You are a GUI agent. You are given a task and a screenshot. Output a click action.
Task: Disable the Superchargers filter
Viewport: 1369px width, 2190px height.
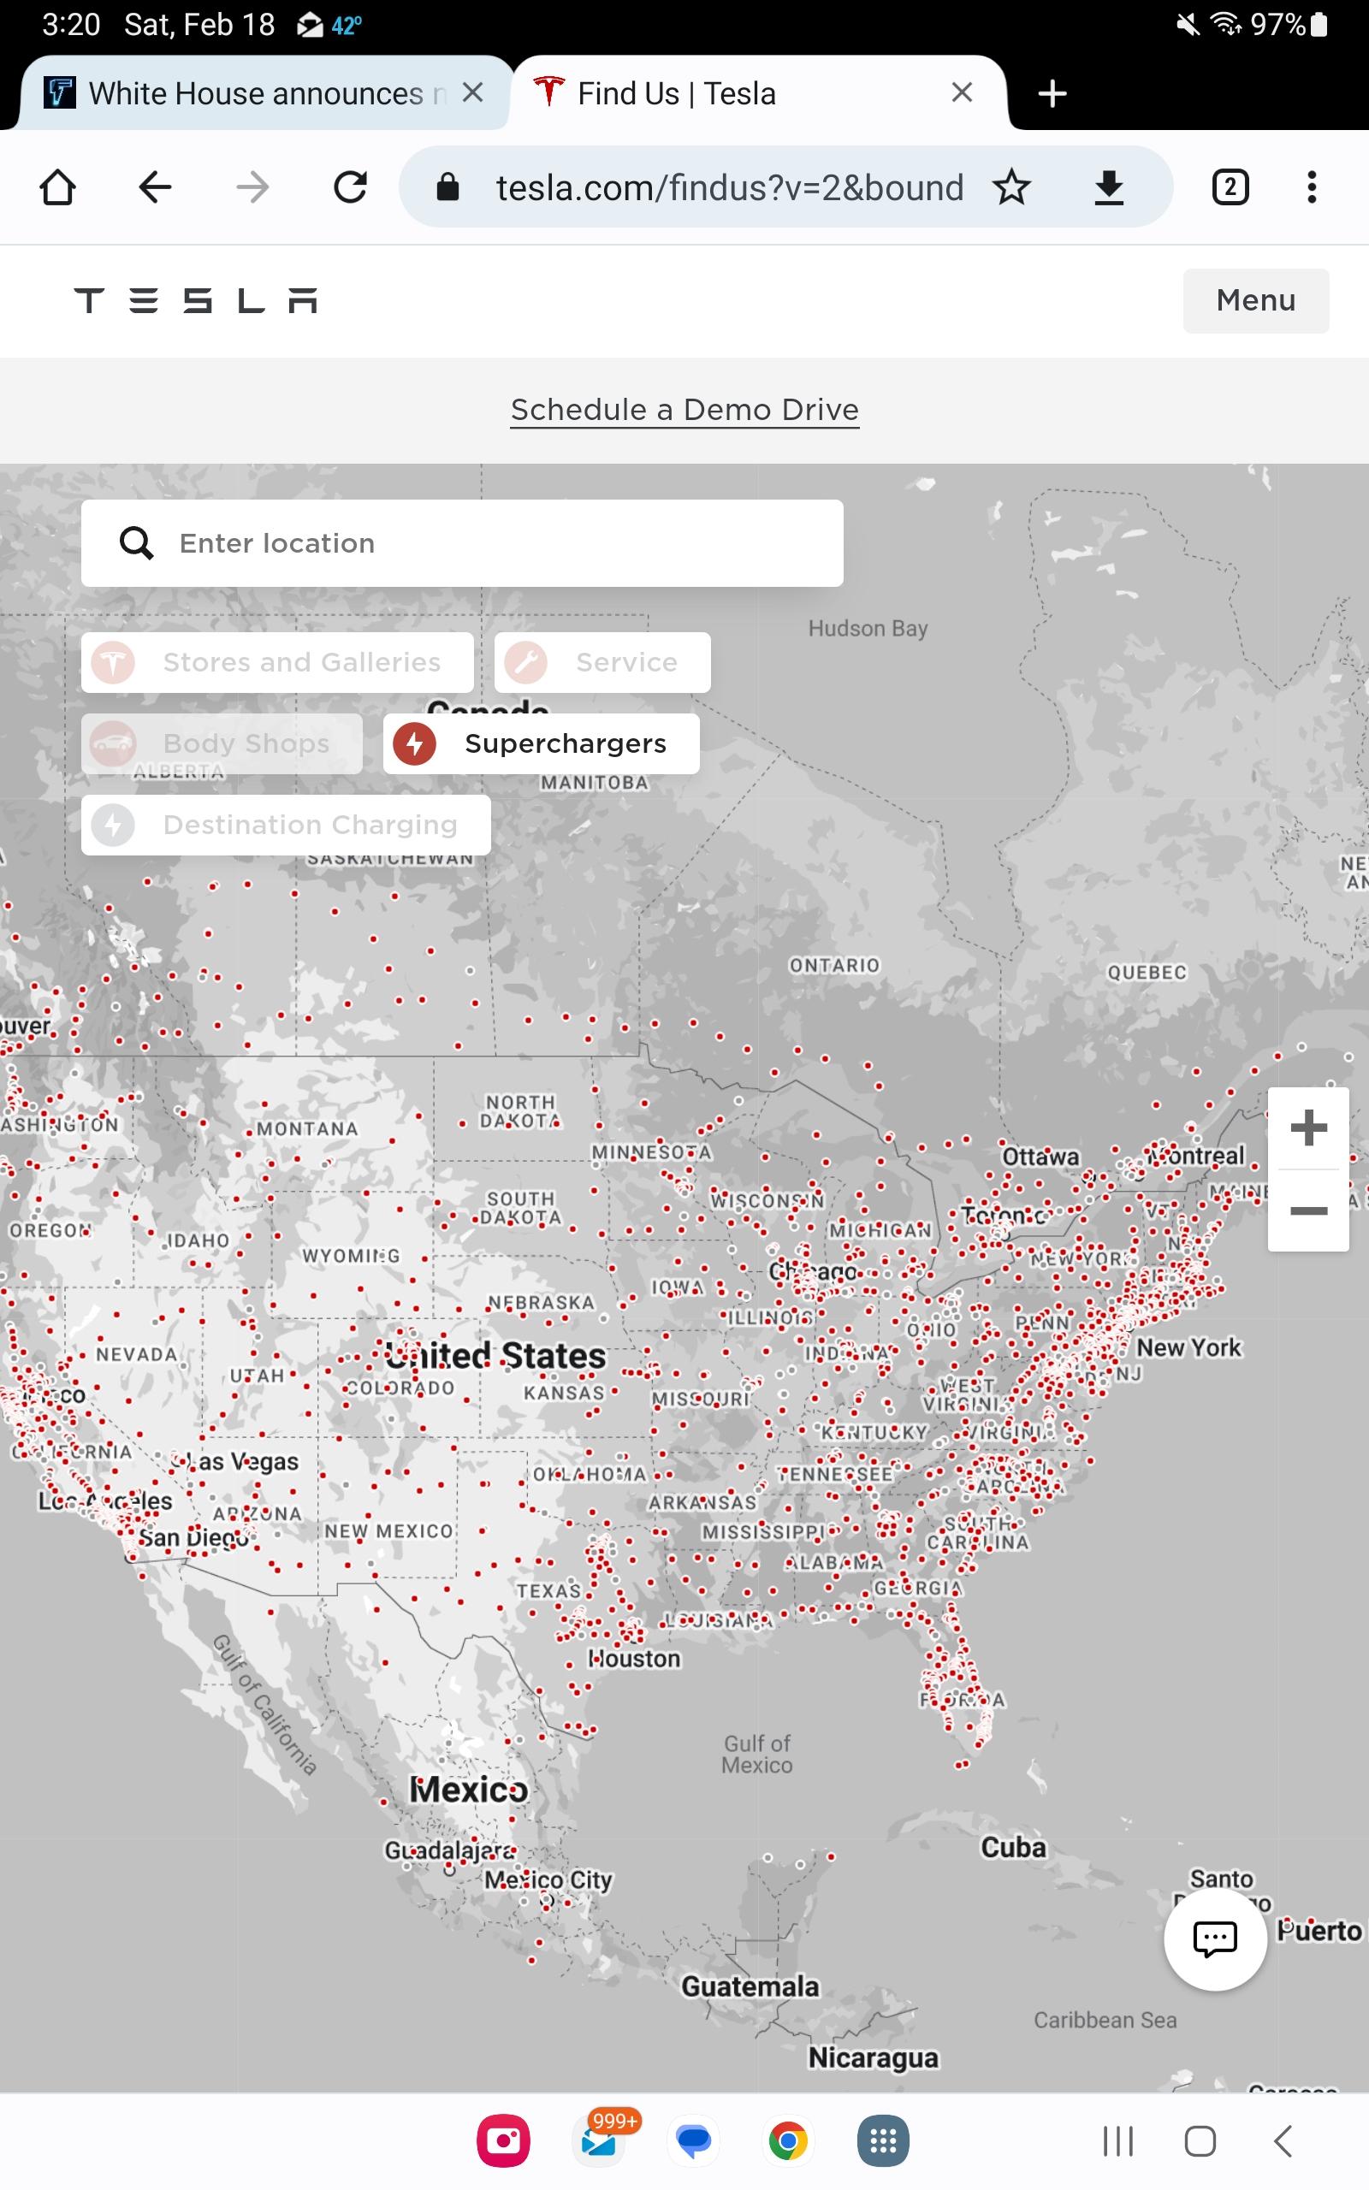click(542, 744)
